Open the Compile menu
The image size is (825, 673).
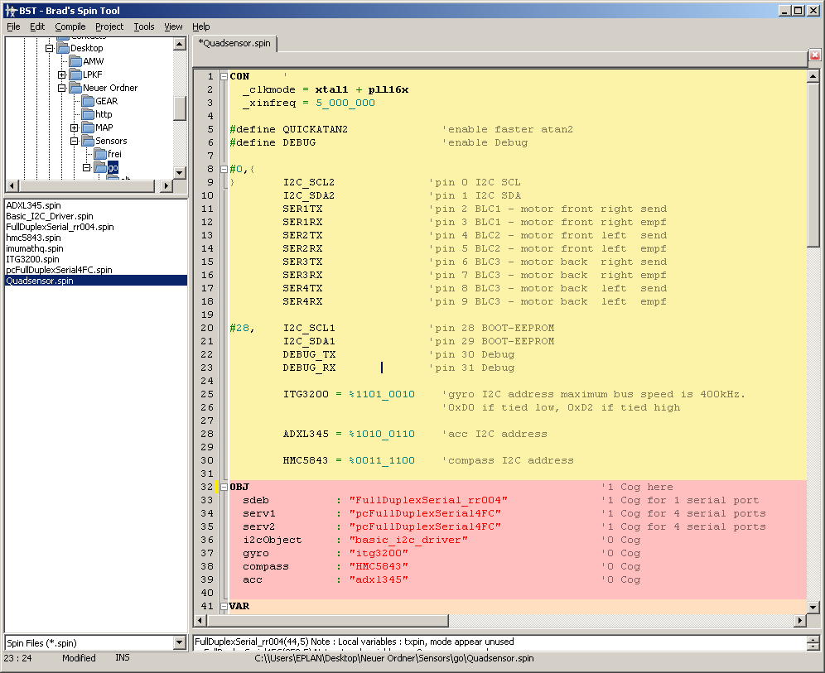[70, 26]
